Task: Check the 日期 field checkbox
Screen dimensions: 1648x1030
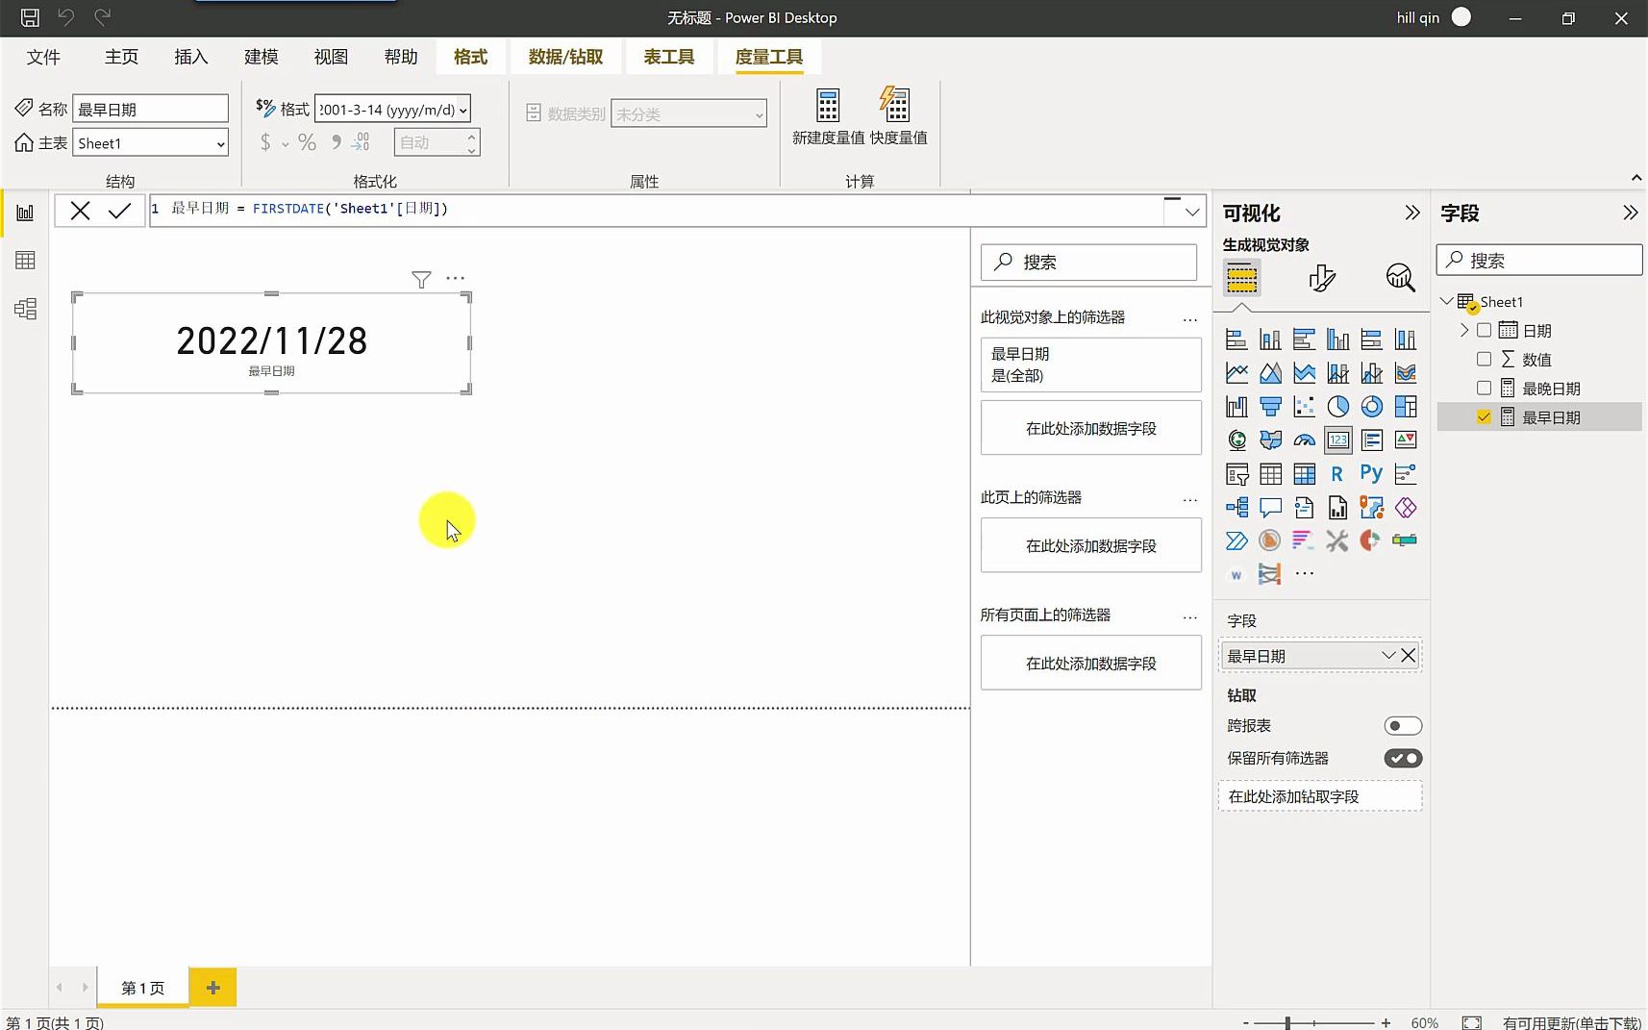Action: point(1484,331)
